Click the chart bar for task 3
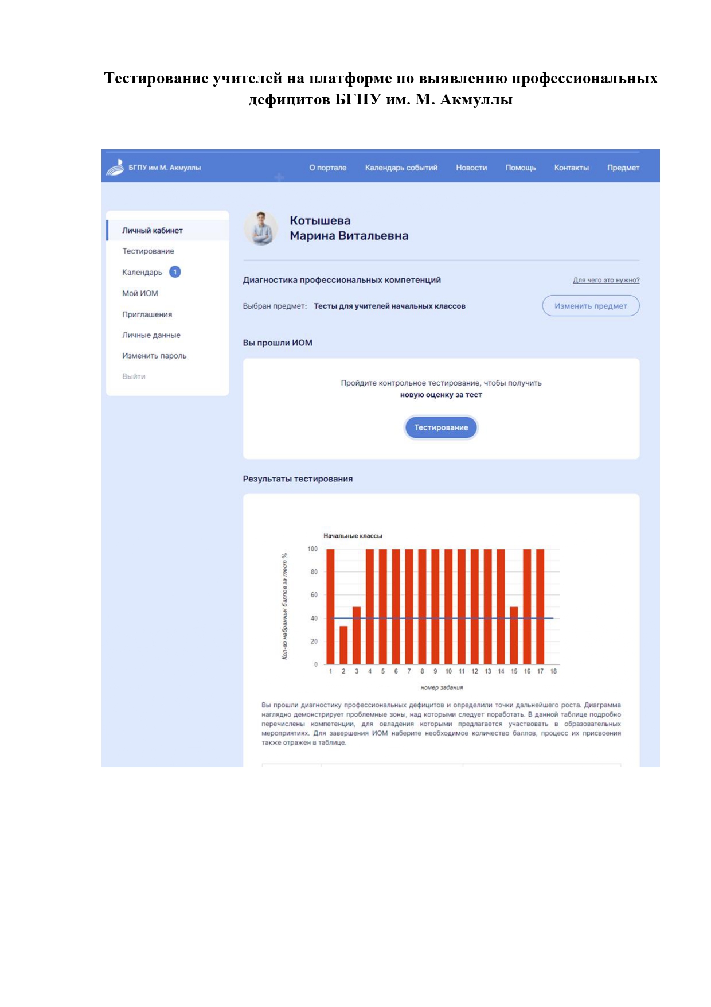Image resolution: width=711 pixels, height=1007 pixels. coord(357,636)
